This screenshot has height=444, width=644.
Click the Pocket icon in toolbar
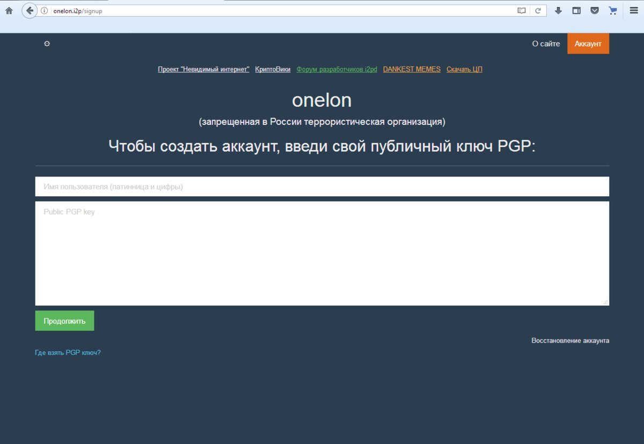[x=595, y=11]
